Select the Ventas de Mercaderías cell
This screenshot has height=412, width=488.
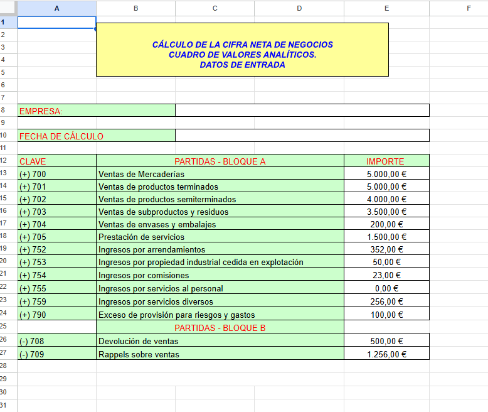tap(220, 174)
